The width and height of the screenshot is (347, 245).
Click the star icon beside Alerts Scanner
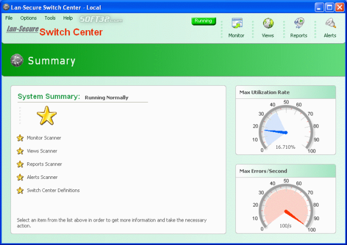pos(20,177)
